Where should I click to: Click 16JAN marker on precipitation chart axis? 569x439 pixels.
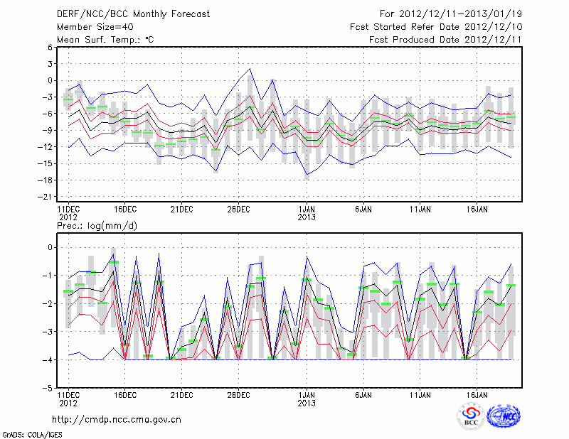477,393
